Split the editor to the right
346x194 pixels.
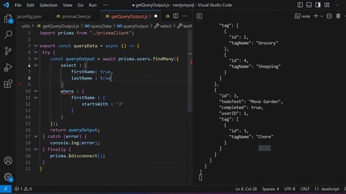(x=176, y=16)
